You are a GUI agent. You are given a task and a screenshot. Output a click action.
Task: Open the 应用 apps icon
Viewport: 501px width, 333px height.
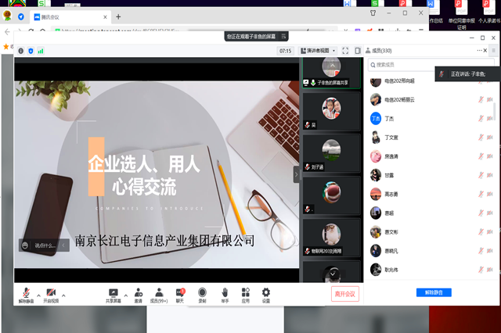pos(245,292)
